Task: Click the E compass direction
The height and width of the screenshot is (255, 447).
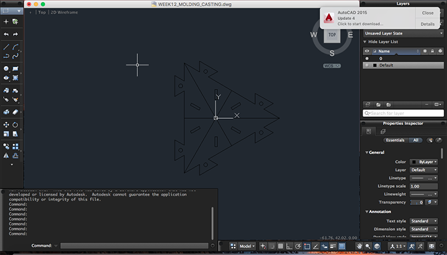Action: 350,35
